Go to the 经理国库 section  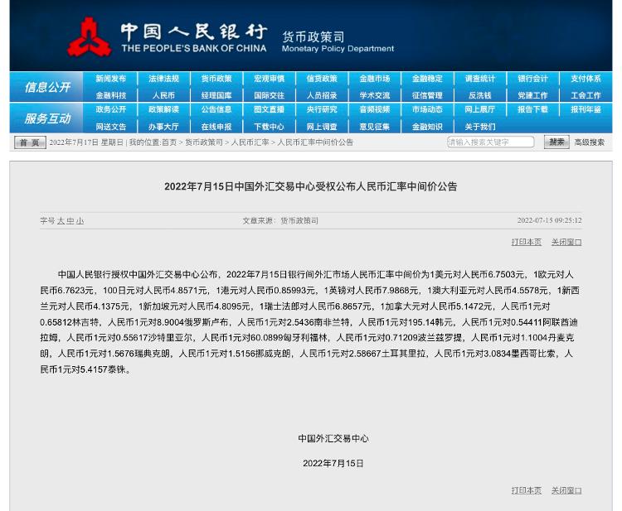216,95
